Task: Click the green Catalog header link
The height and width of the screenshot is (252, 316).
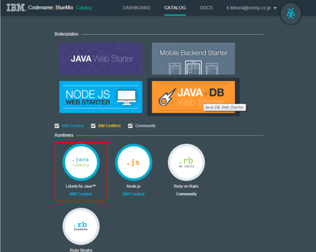Action: click(84, 8)
